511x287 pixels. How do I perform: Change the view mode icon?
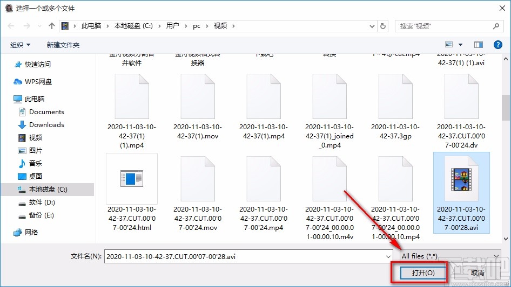(x=449, y=45)
